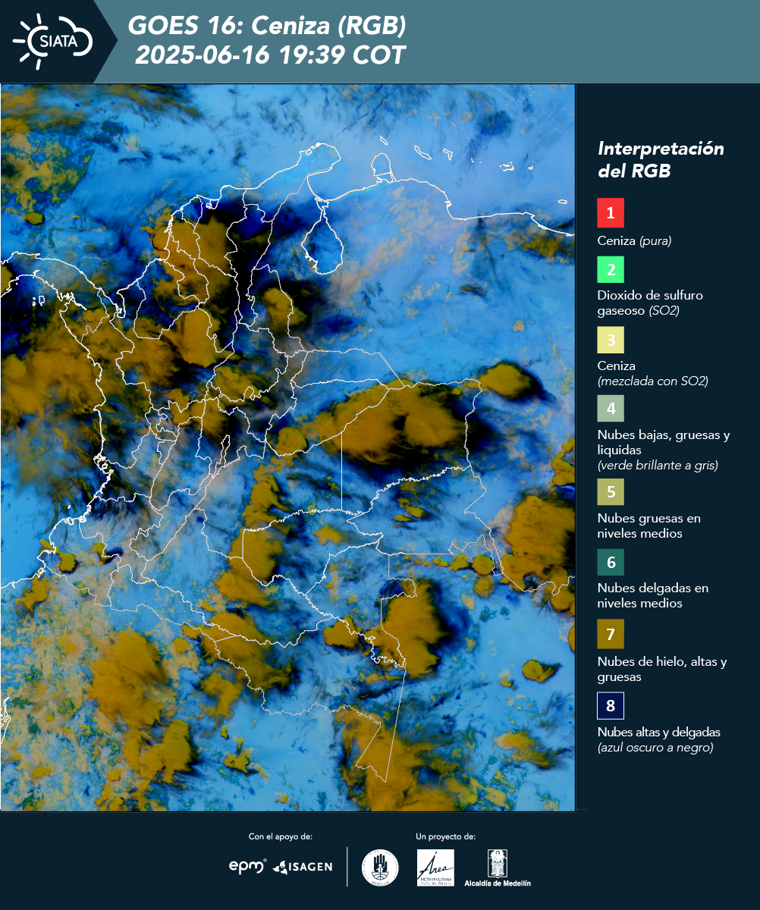
Task: Click the text 'Con el apoyo de:'
Action: click(x=281, y=836)
